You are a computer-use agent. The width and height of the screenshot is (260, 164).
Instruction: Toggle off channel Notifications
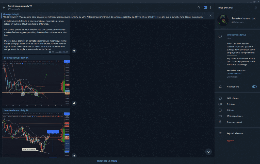click(x=254, y=87)
